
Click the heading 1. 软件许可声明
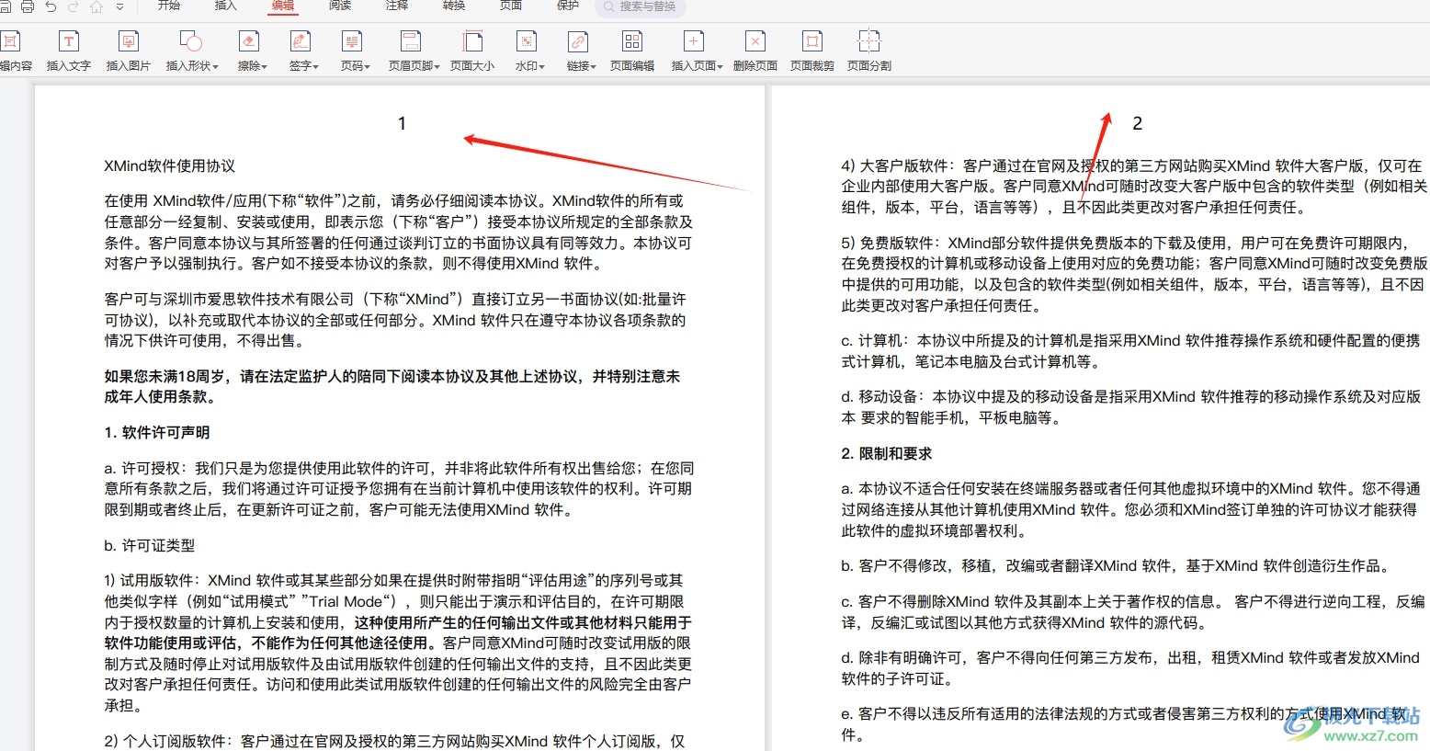[x=156, y=433]
